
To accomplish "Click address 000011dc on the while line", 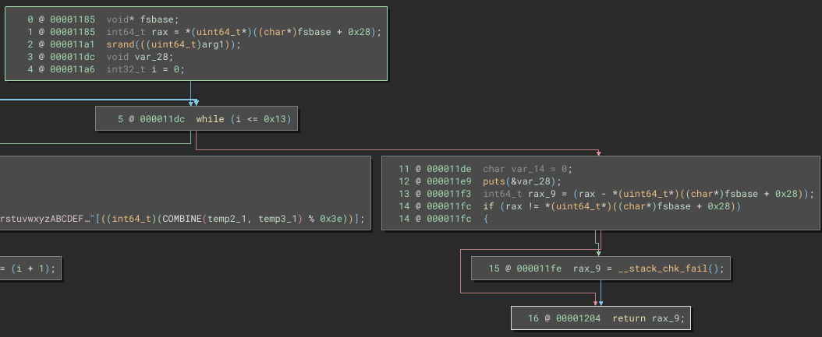I will click(162, 119).
